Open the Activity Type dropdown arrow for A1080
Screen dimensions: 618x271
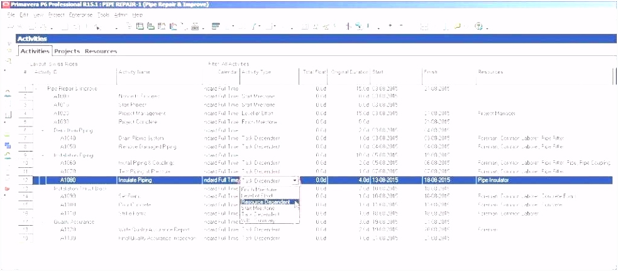coord(295,180)
